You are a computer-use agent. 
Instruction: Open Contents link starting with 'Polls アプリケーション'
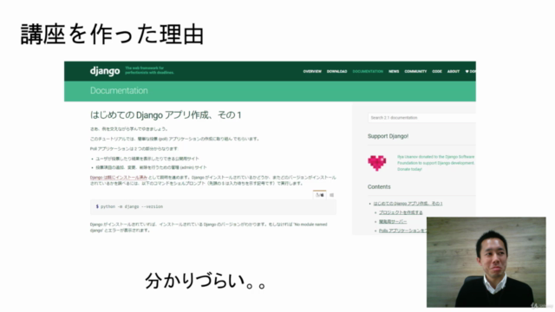pos(402,231)
